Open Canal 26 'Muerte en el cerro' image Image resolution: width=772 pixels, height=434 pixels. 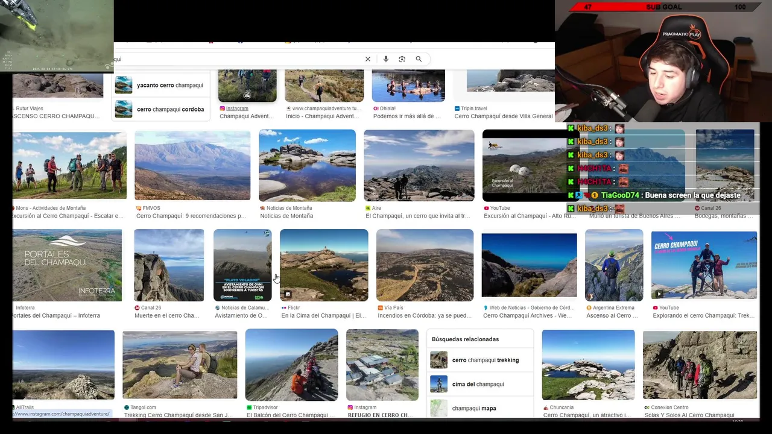(x=169, y=265)
